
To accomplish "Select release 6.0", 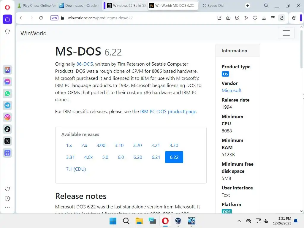I will 121,157.
